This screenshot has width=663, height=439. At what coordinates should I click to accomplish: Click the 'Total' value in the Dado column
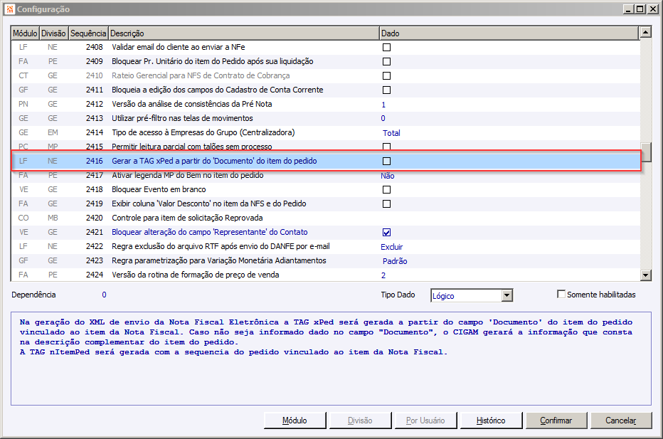pos(391,133)
